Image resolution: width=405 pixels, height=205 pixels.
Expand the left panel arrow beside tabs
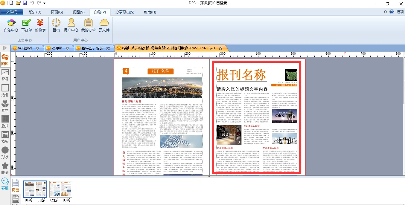(5, 48)
